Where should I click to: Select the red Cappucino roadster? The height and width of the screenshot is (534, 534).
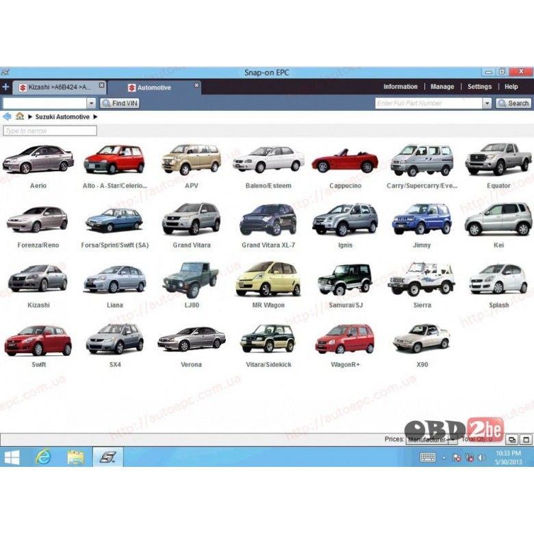click(x=344, y=160)
